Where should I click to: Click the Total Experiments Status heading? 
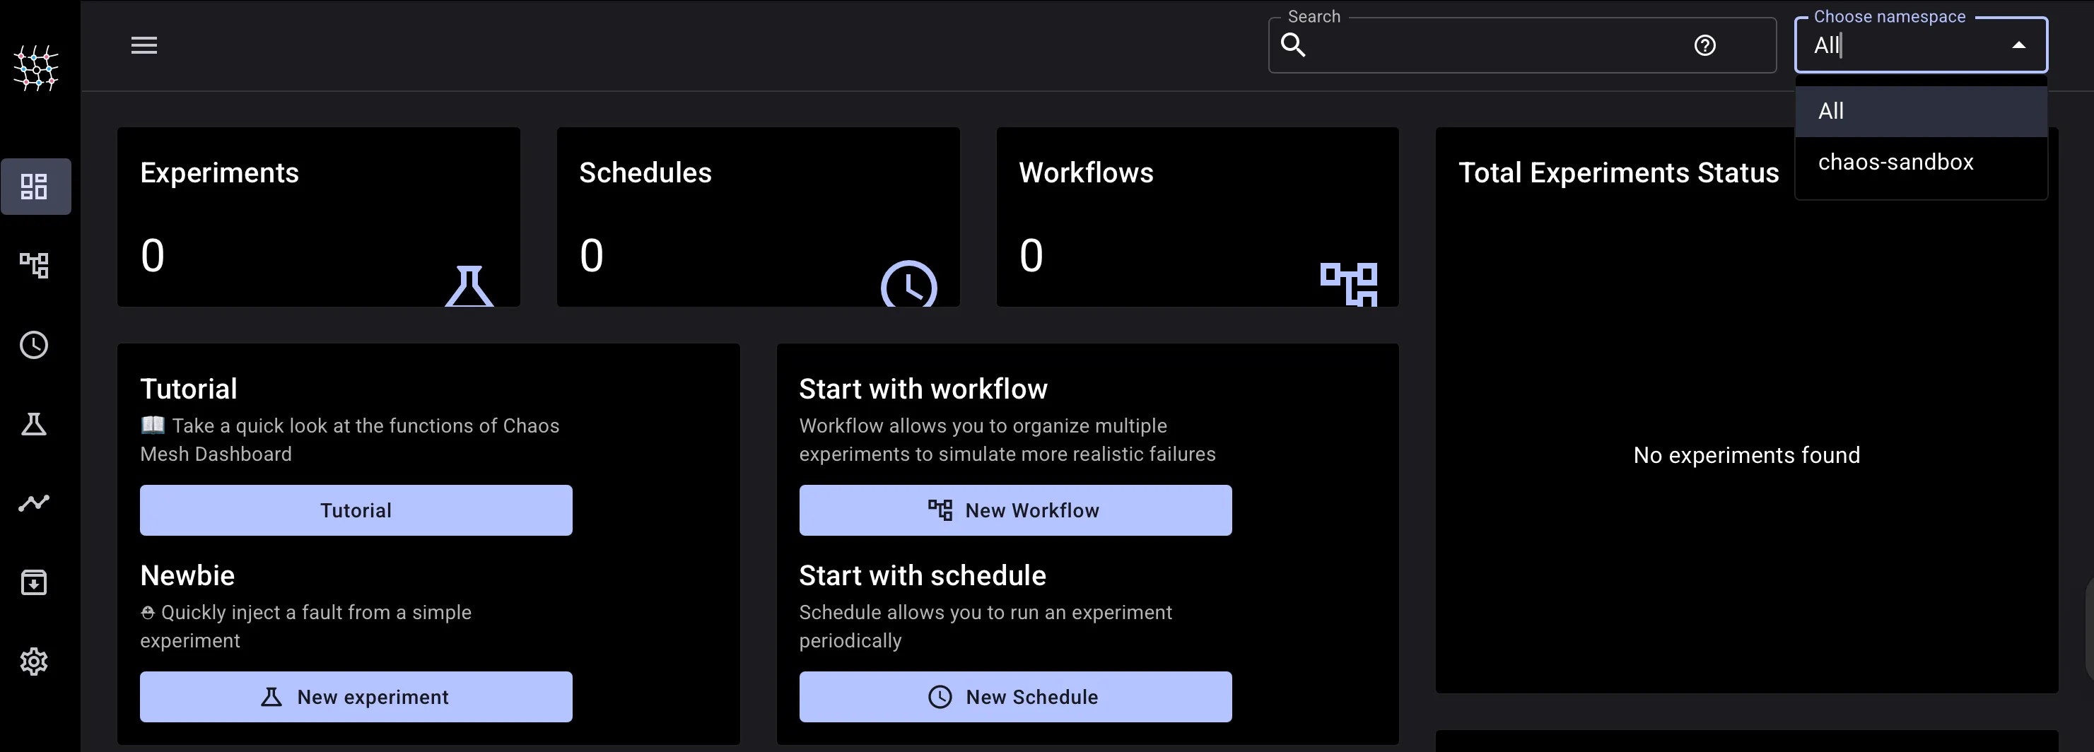(x=1618, y=173)
